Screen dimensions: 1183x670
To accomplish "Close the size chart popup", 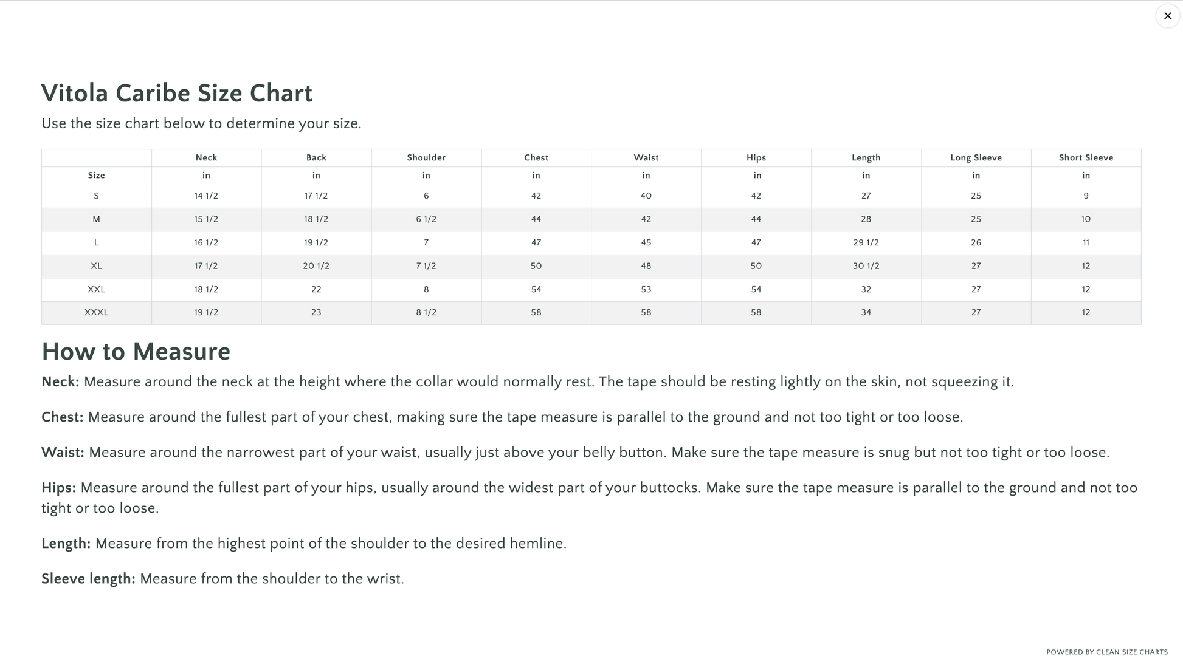I will click(1167, 16).
